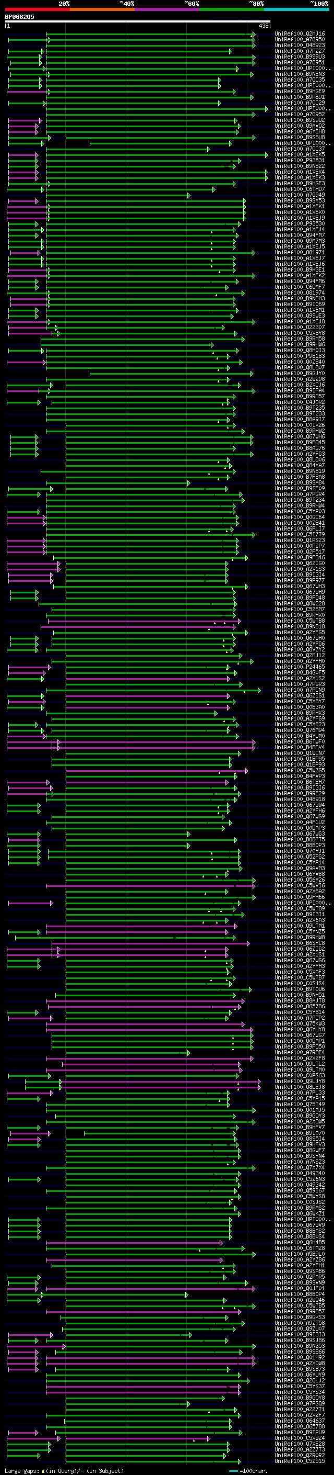The height and width of the screenshot is (1475, 334).
Task: Select hit label UniRef100_Q59I67
Action: point(300,1190)
